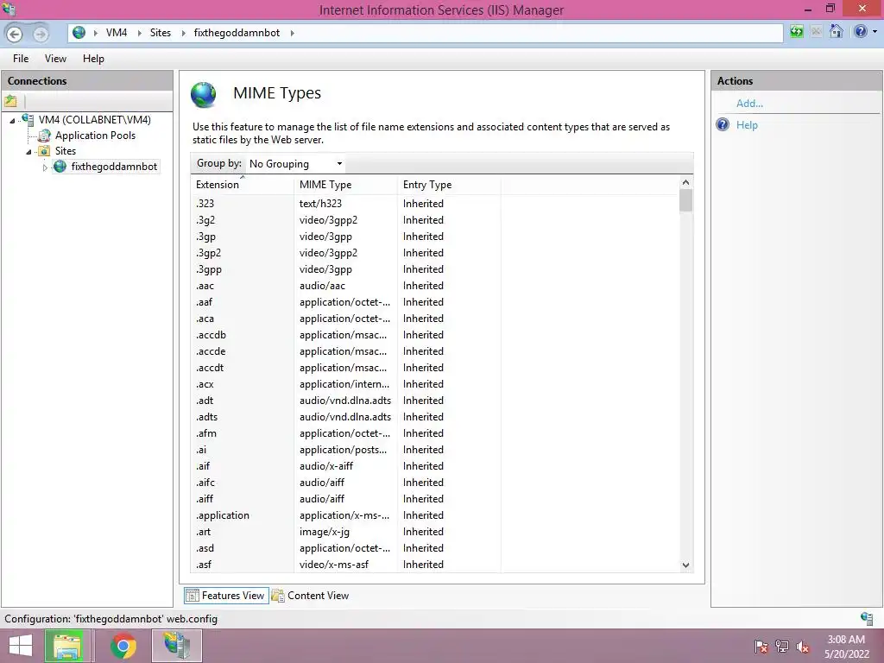
Task: Click Action Center flag tray icon
Action: coord(761,646)
